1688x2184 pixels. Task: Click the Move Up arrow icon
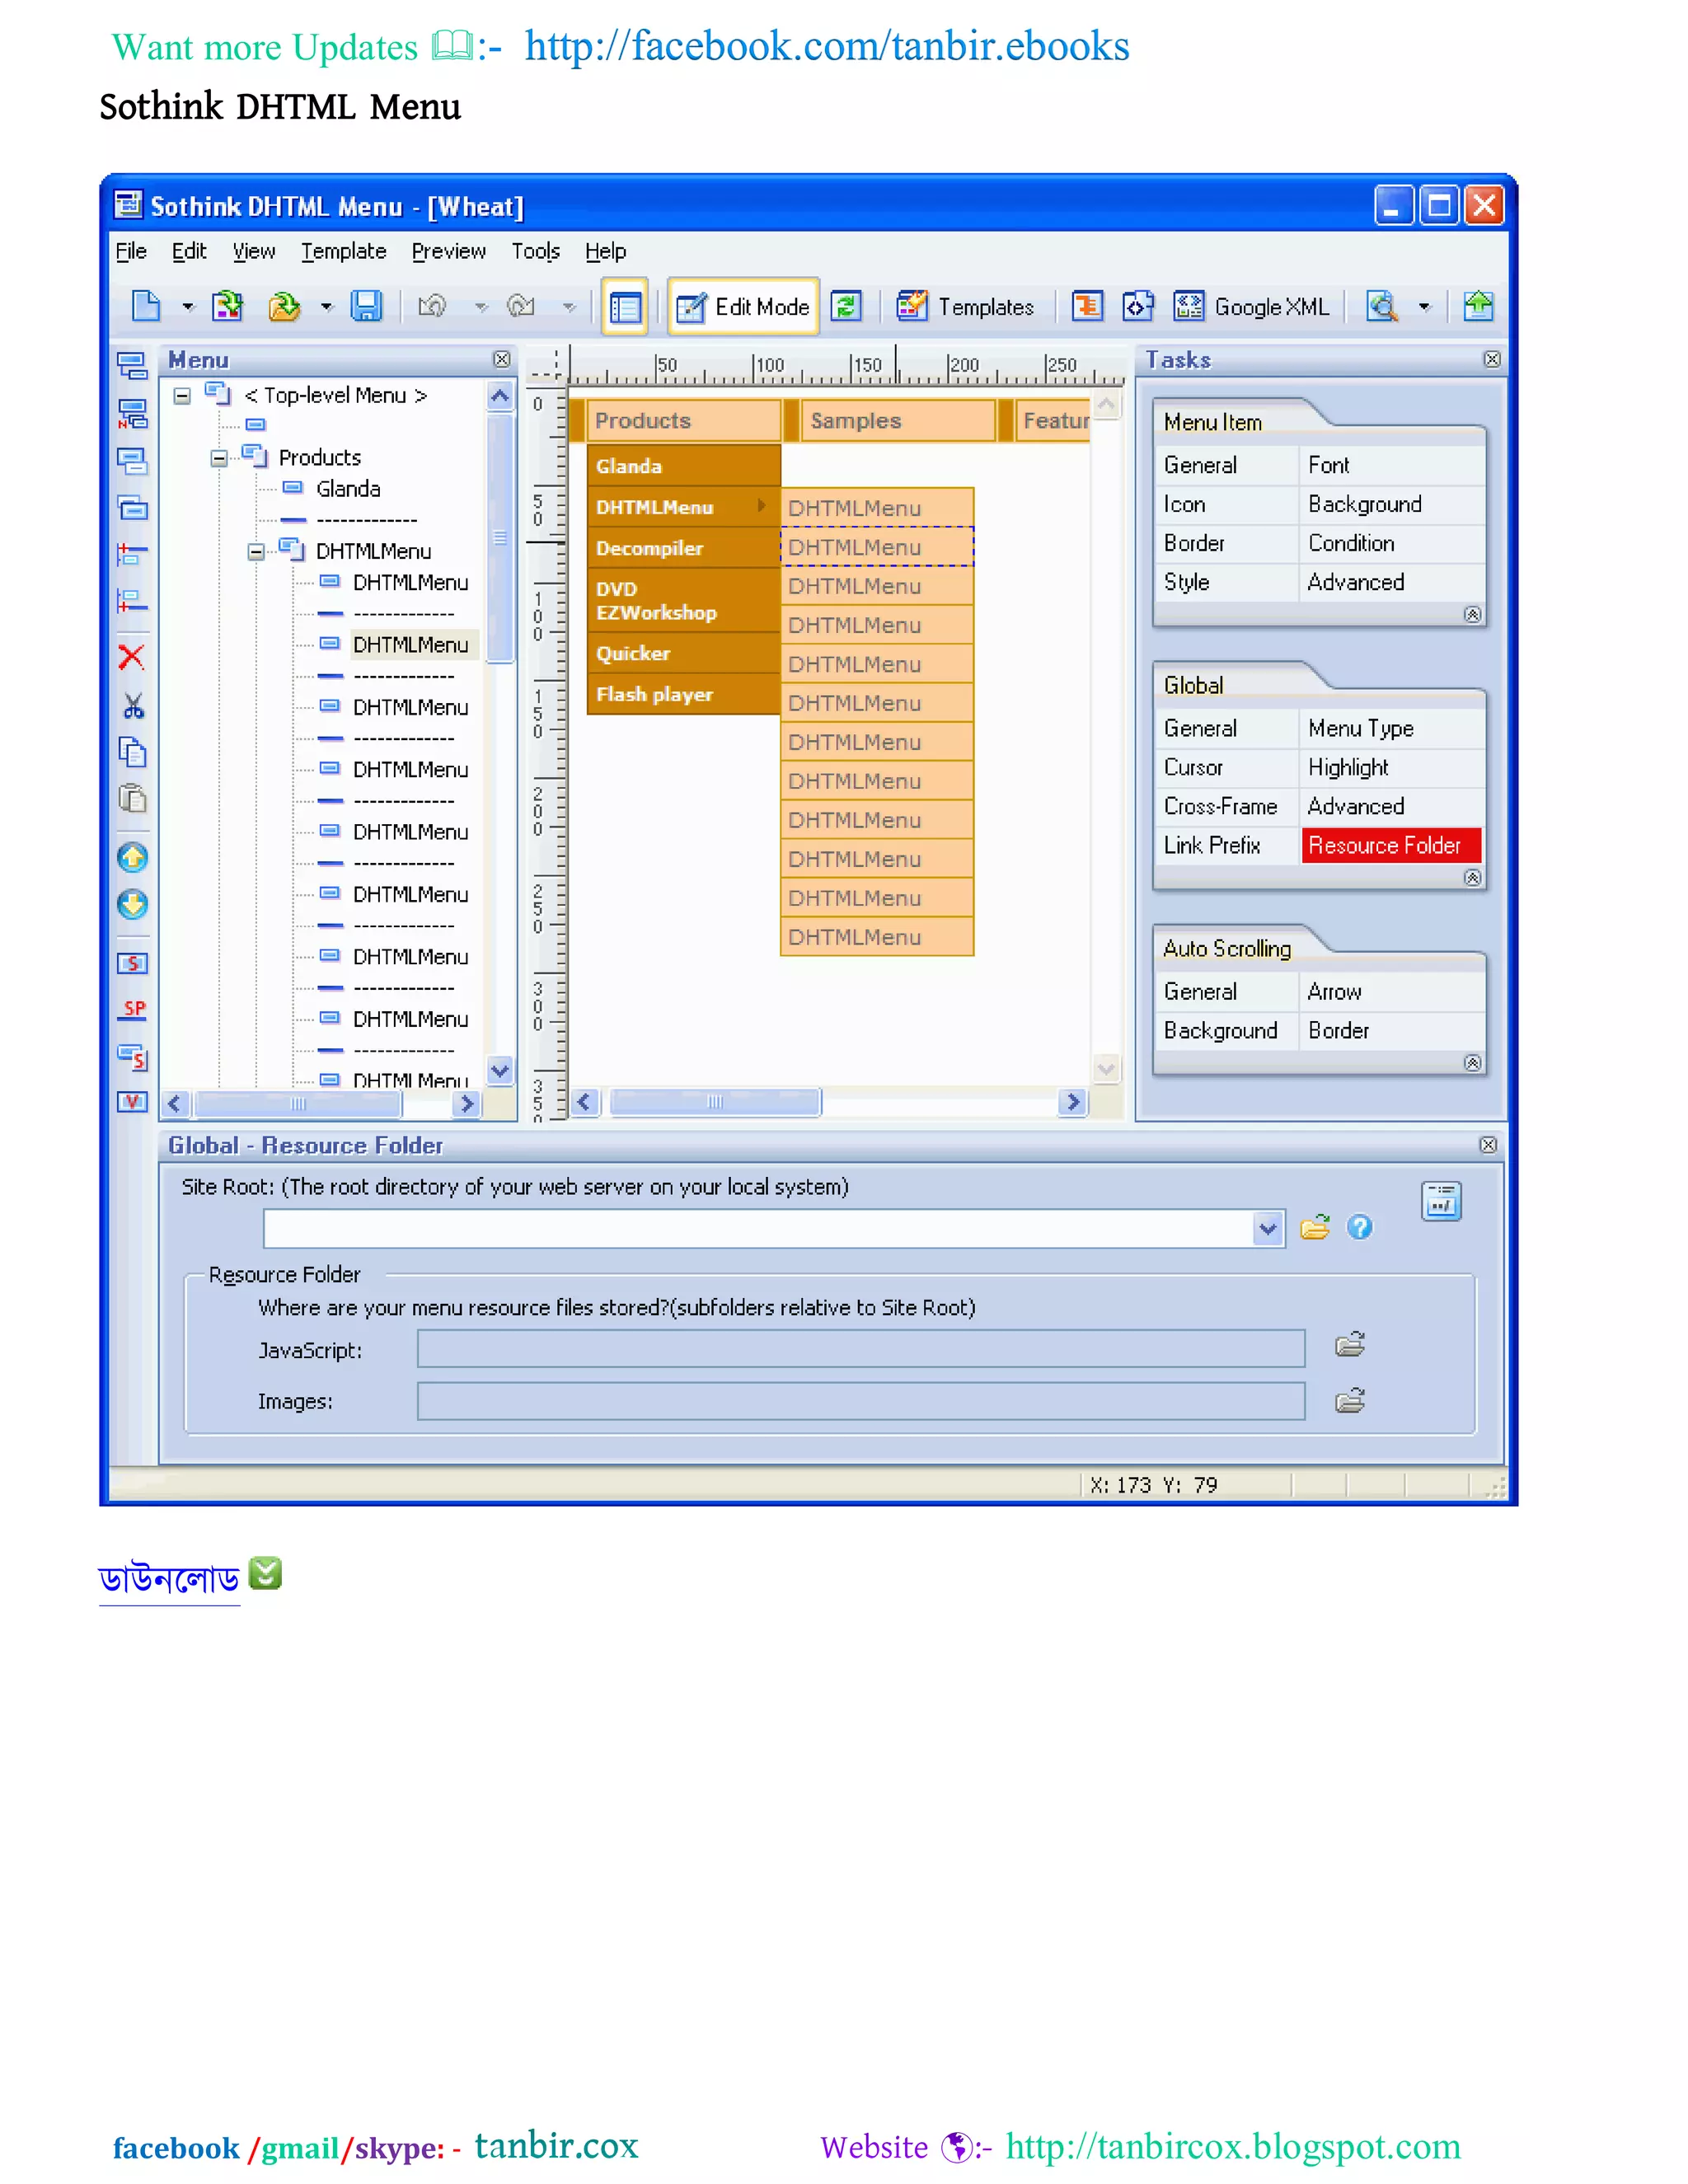pos(132,857)
